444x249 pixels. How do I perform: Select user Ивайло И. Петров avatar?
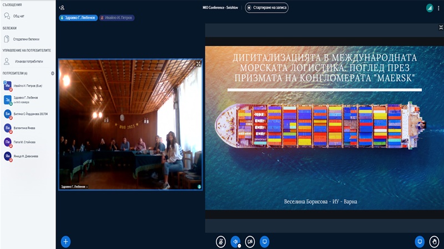click(8, 86)
